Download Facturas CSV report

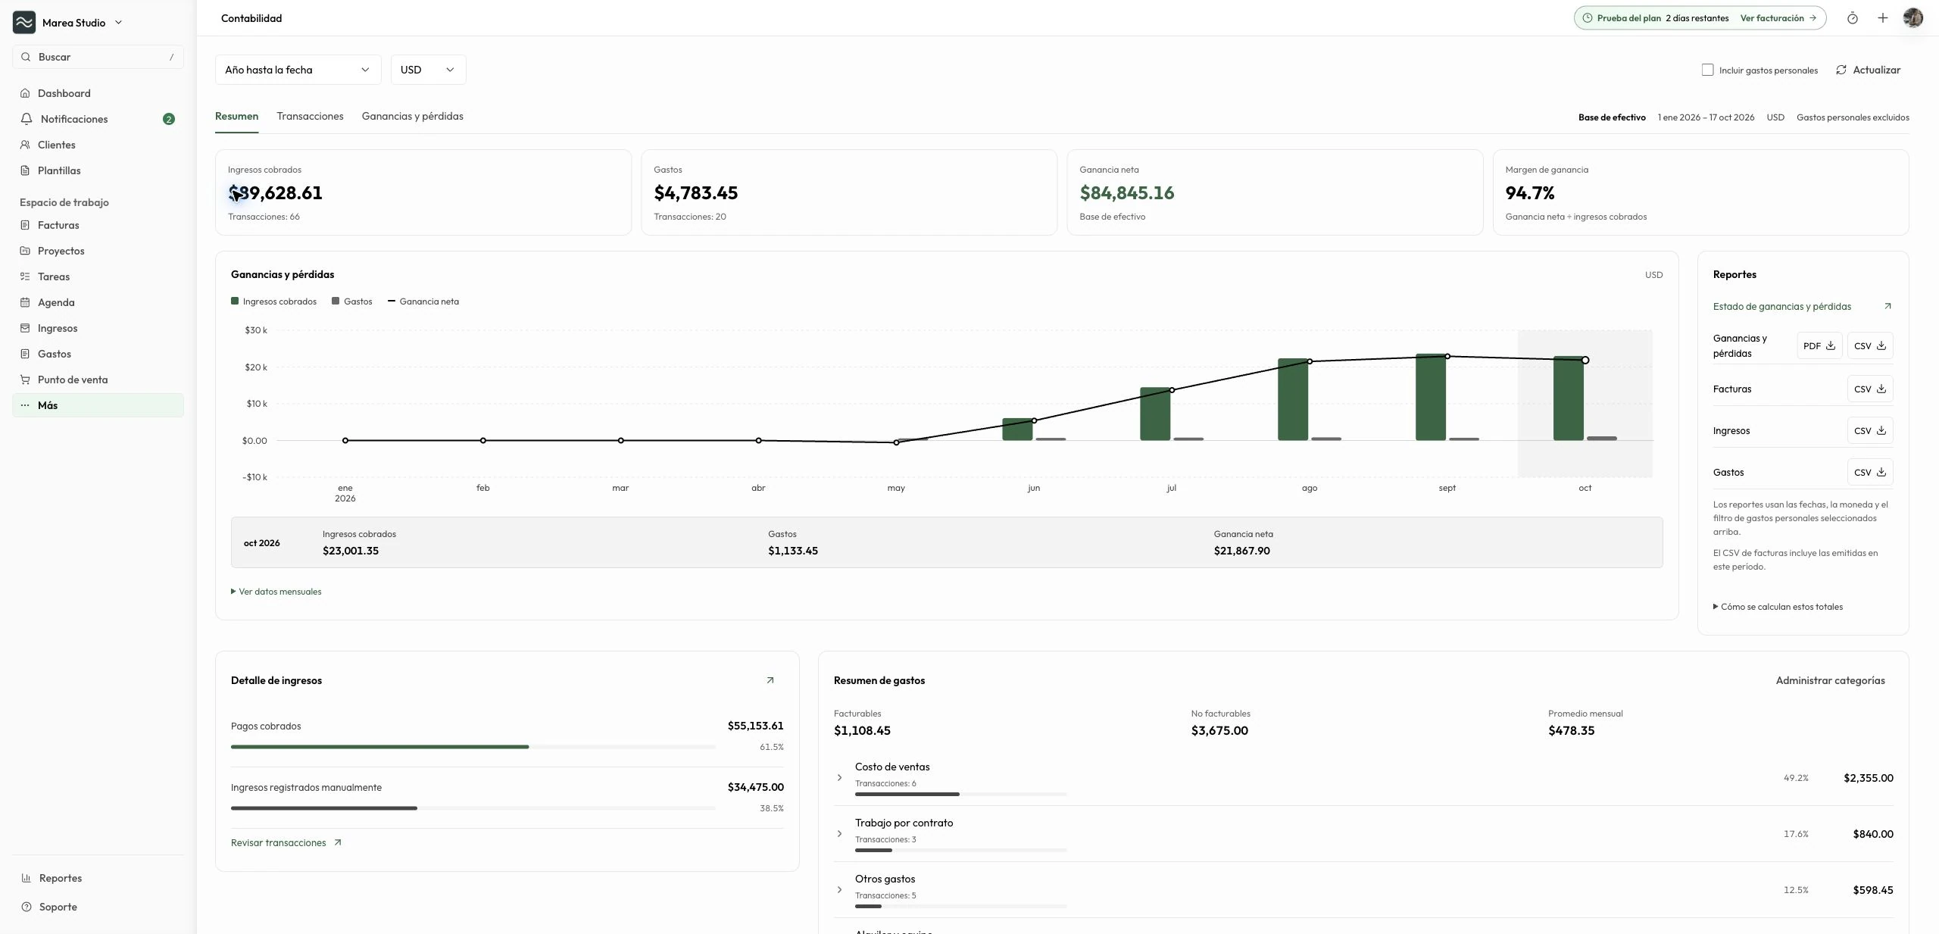click(x=1869, y=389)
